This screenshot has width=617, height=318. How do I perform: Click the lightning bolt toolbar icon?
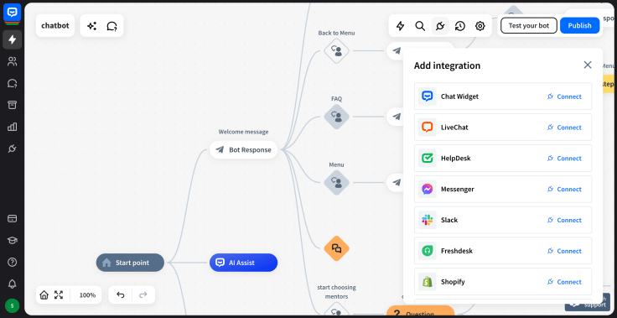tap(400, 26)
